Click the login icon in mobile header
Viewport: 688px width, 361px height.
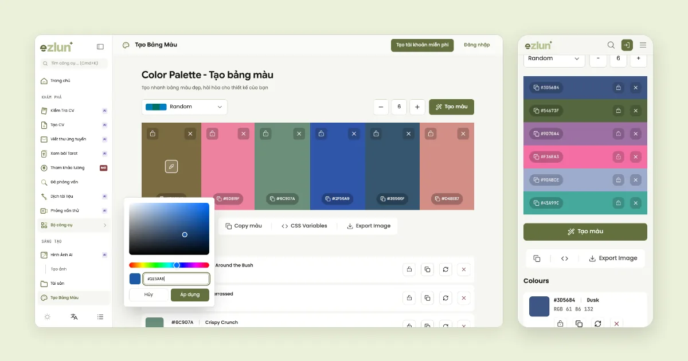click(x=627, y=45)
